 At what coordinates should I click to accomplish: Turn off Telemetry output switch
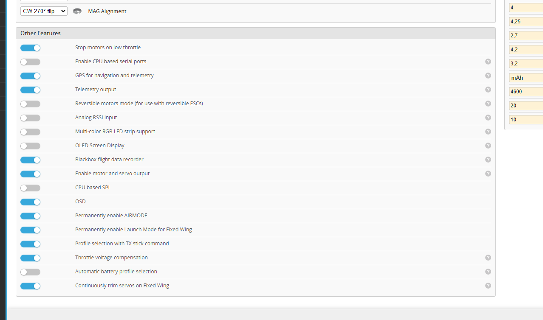click(30, 90)
